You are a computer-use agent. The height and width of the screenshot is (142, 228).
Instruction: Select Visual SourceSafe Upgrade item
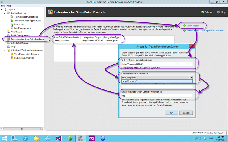(27, 54)
